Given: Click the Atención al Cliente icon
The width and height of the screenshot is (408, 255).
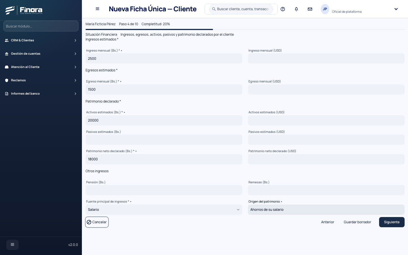Looking at the screenshot, I should [x=7, y=67].
